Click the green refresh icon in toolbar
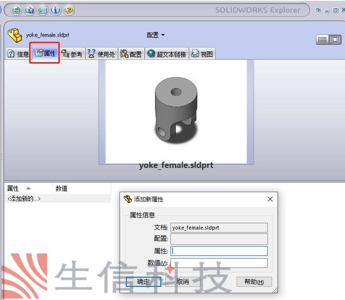This screenshot has width=345, height=300. [x=16, y=10]
